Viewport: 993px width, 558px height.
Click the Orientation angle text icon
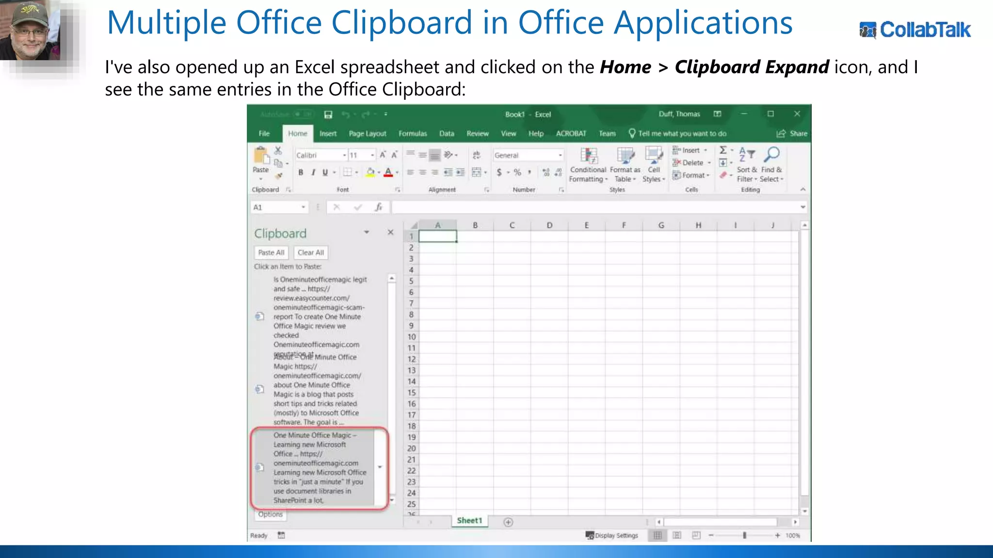coord(448,155)
